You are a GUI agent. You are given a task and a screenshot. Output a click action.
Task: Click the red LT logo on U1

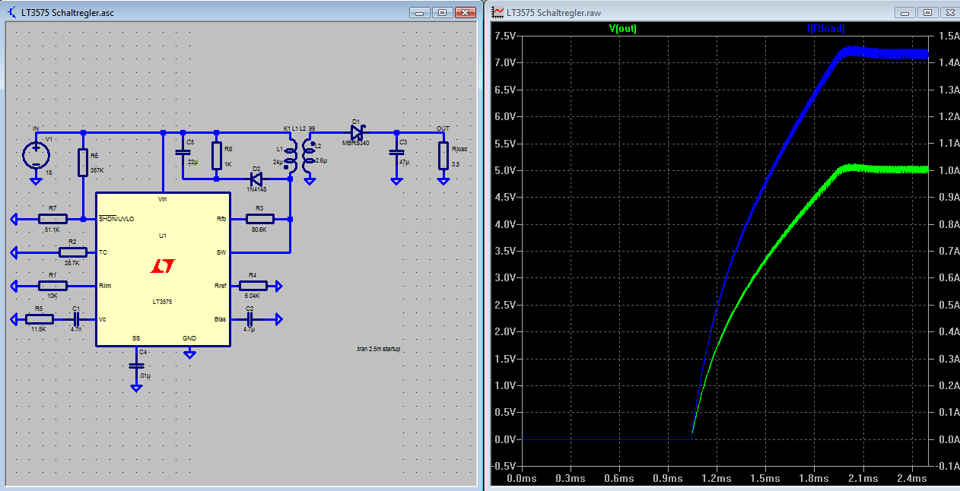click(163, 266)
